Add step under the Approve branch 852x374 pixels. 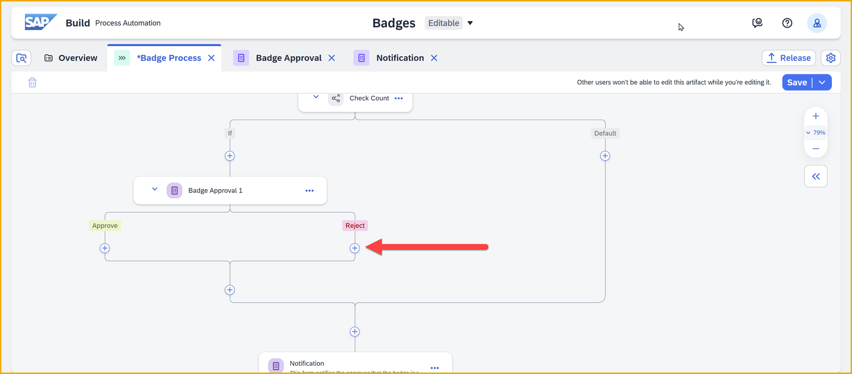click(x=105, y=248)
